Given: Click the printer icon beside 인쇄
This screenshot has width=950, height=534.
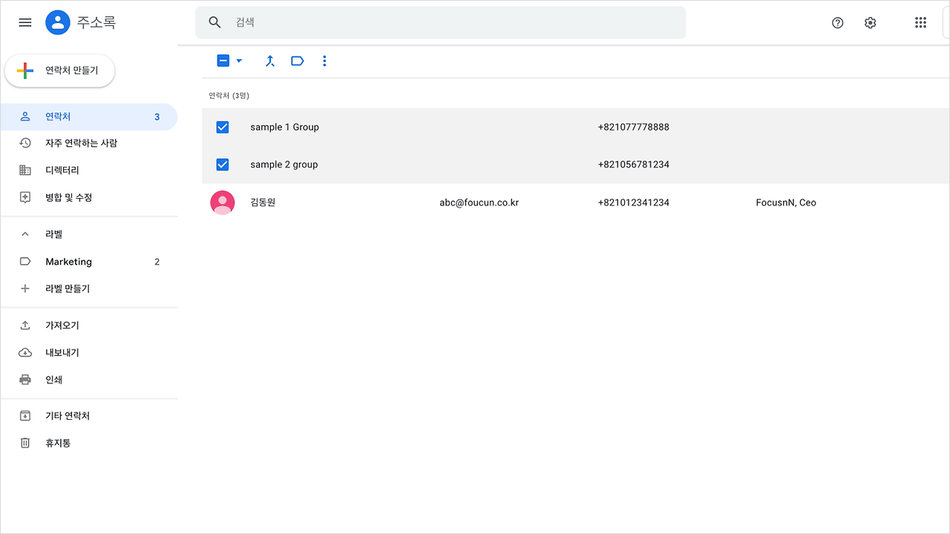Looking at the screenshot, I should 25,380.
